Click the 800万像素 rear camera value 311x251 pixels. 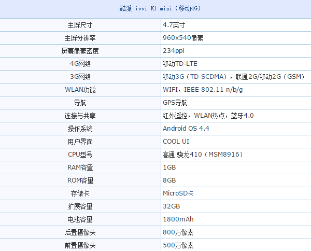(x=178, y=232)
